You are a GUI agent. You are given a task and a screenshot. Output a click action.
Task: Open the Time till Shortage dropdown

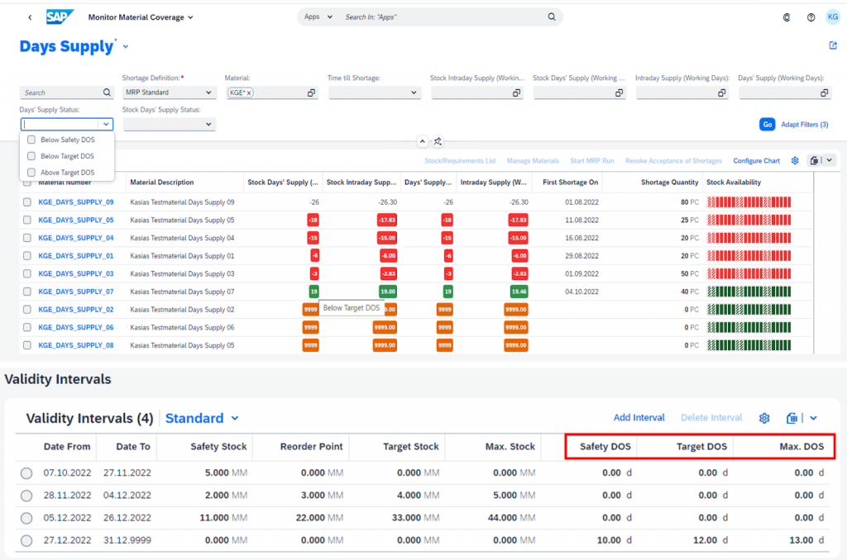tap(414, 93)
